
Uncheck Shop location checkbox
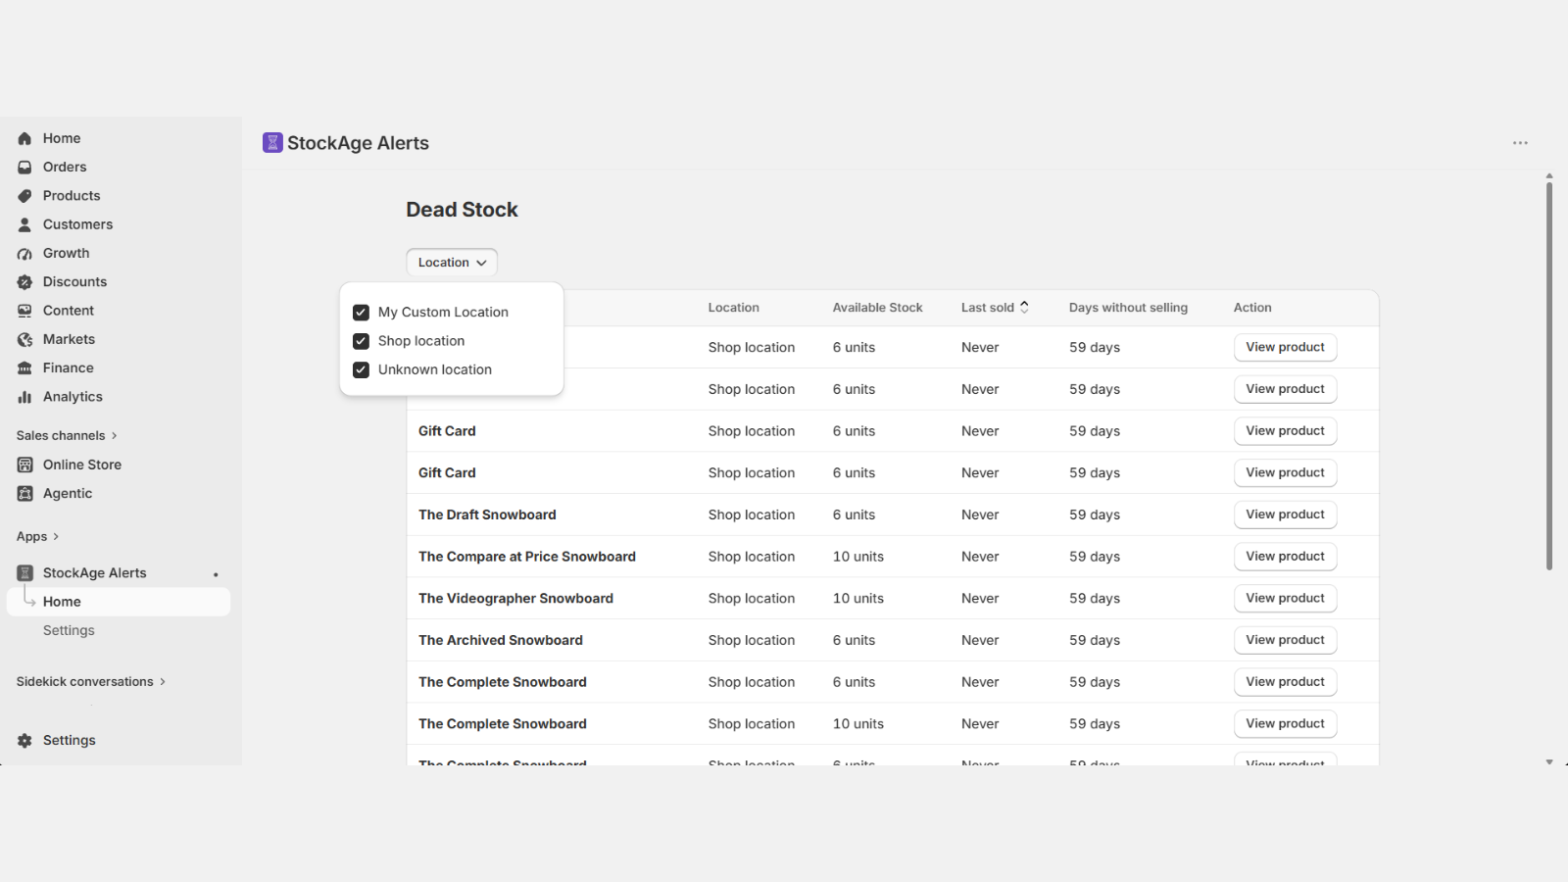(x=361, y=341)
